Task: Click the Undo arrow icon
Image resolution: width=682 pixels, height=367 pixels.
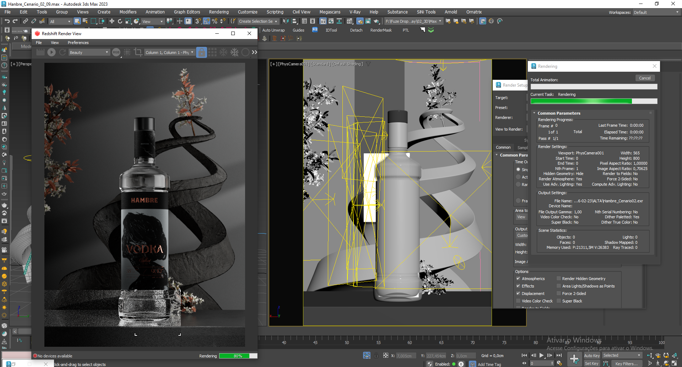Action: 7,21
